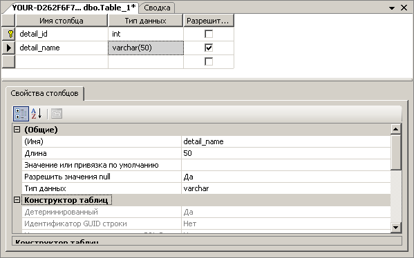Click the Имя столбца column header
The width and height of the screenshot is (414, 258).
coord(62,21)
